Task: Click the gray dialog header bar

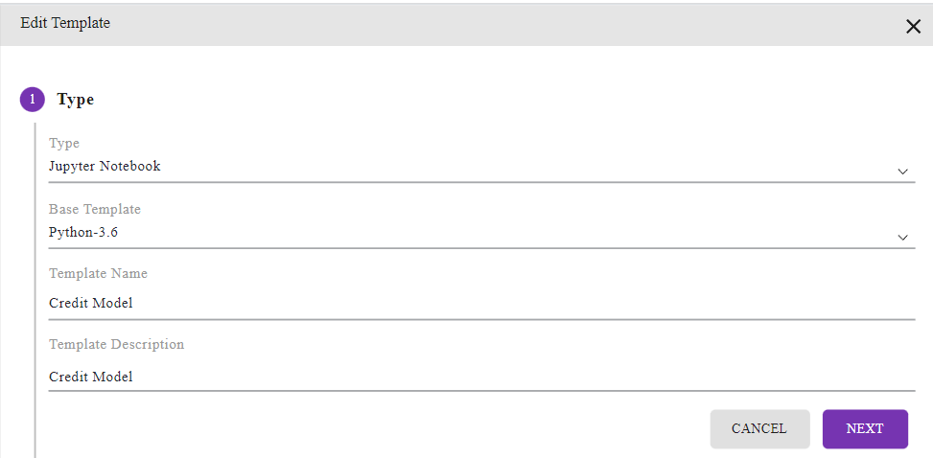Action: (x=466, y=24)
